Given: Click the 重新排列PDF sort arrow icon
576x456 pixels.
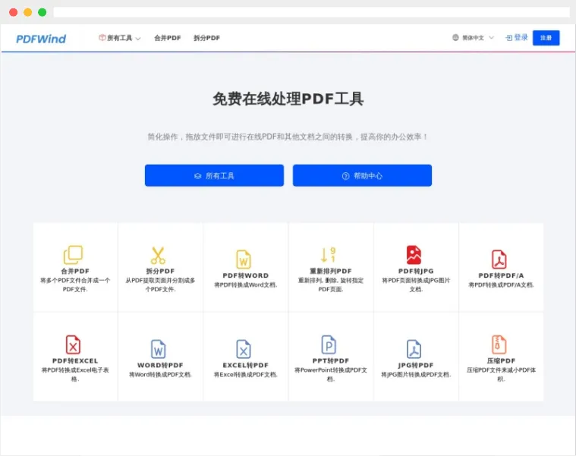Looking at the screenshot, I should point(329,255).
